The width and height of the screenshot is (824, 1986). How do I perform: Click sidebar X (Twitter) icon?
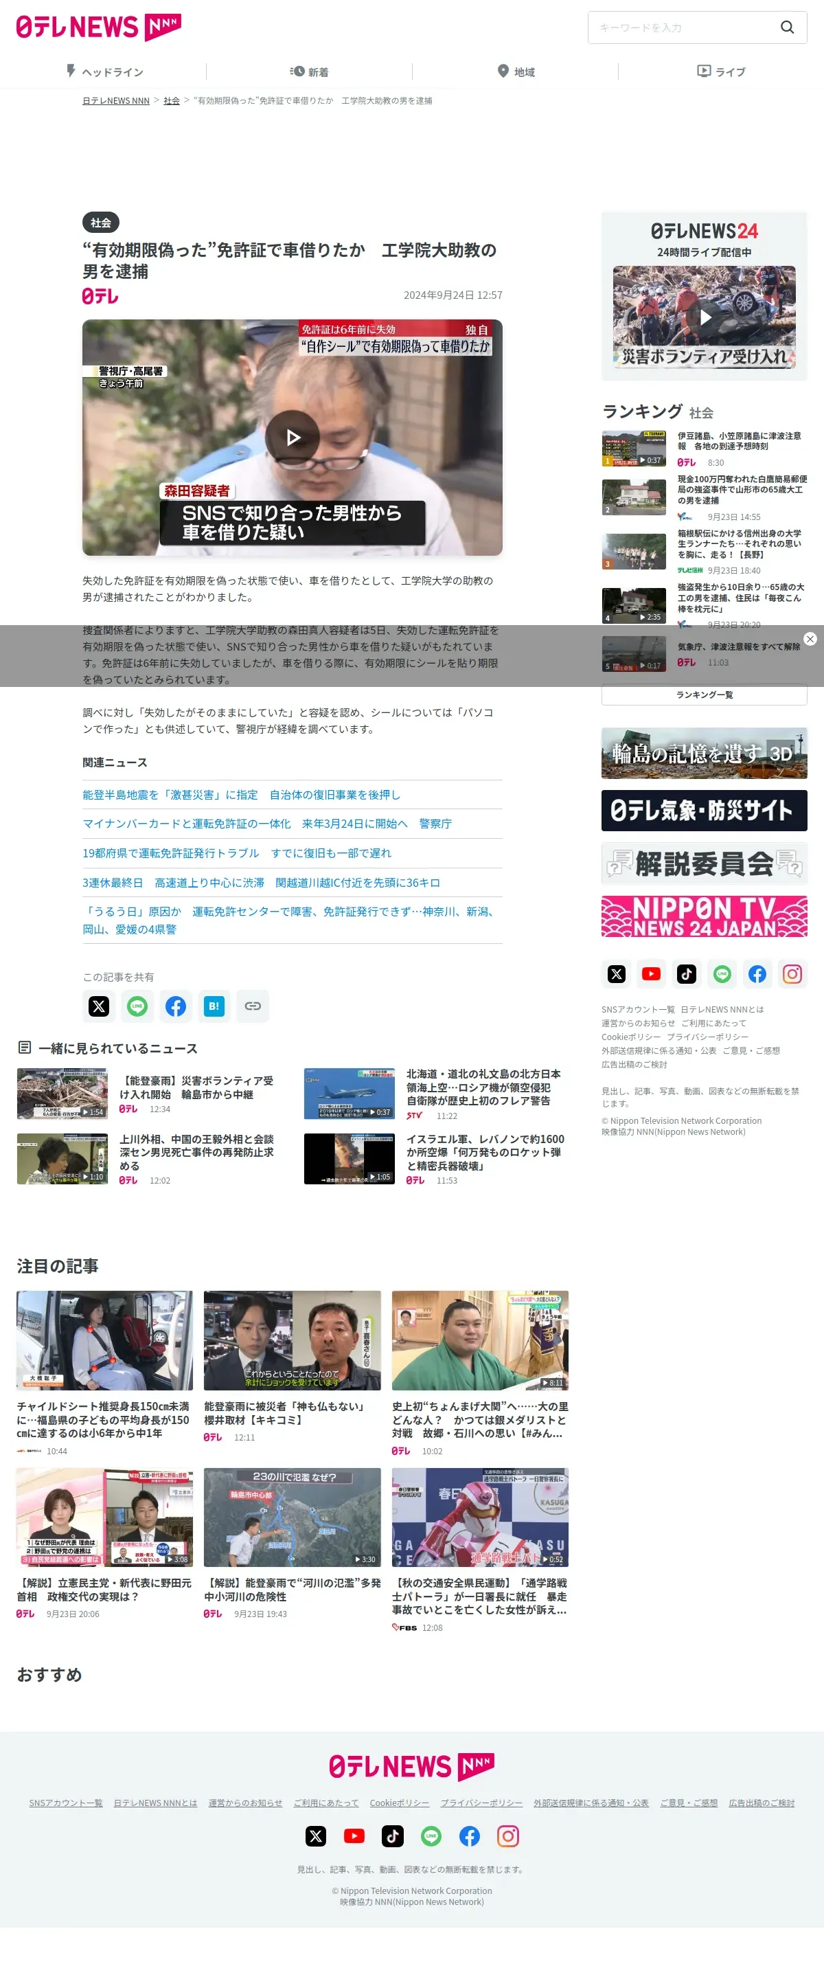point(617,973)
